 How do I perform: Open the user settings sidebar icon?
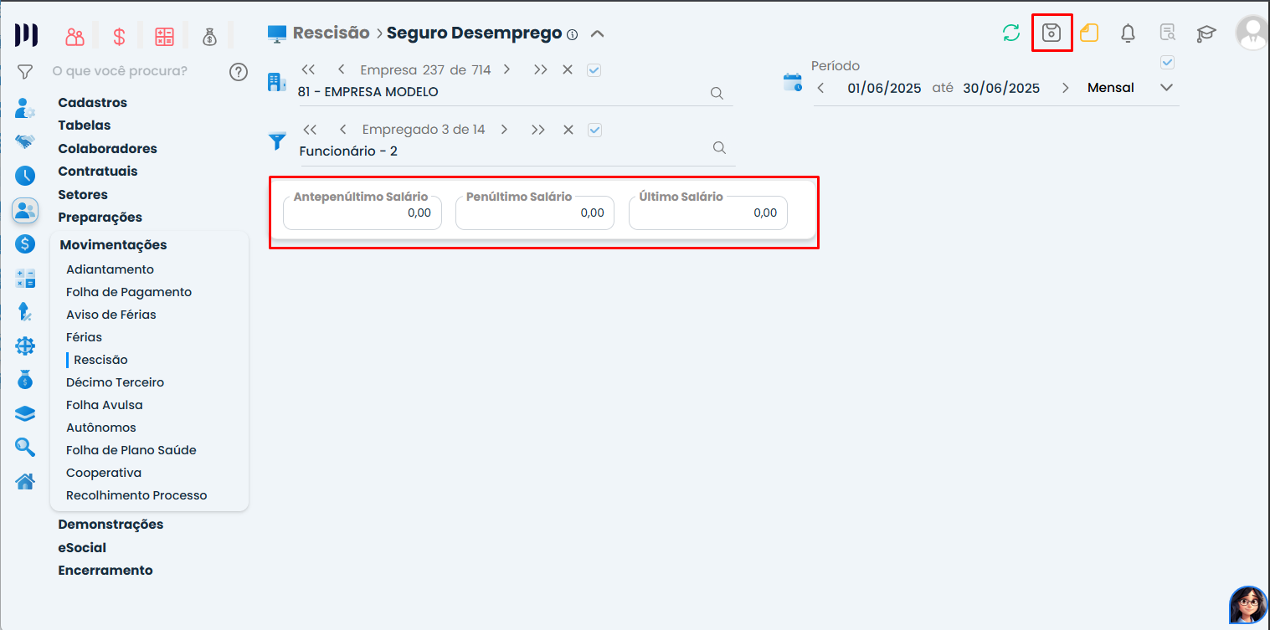tap(25, 108)
